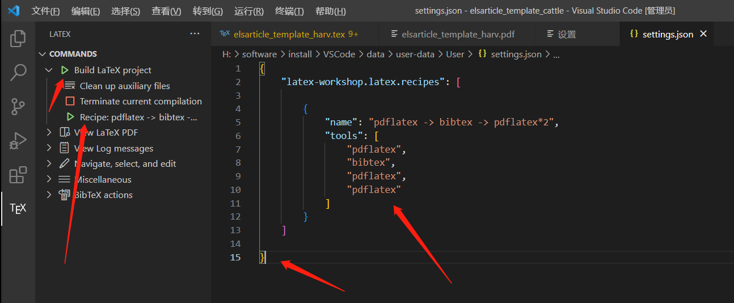Click the red Terminate compilation stop icon
This screenshot has height=303, width=734.
tap(70, 102)
